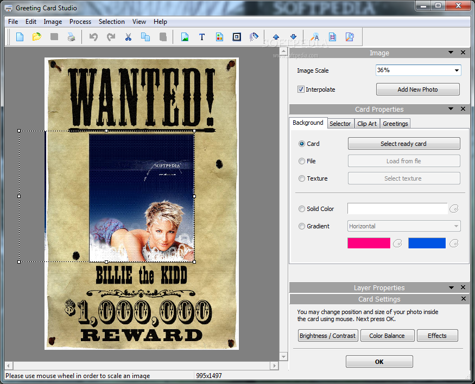This screenshot has height=384, width=475.
Task: Click the Print toolbar icon
Action: click(x=72, y=37)
